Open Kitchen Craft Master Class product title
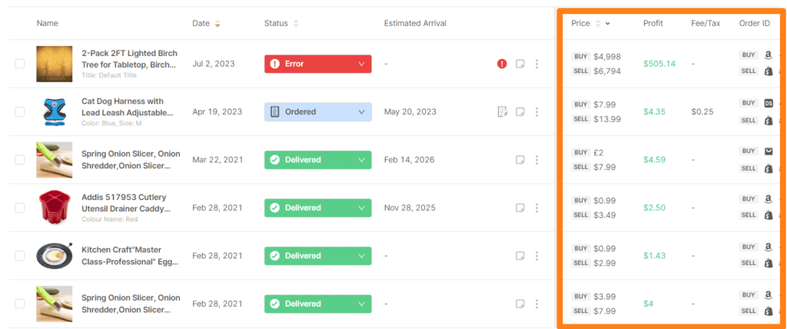 tap(129, 256)
